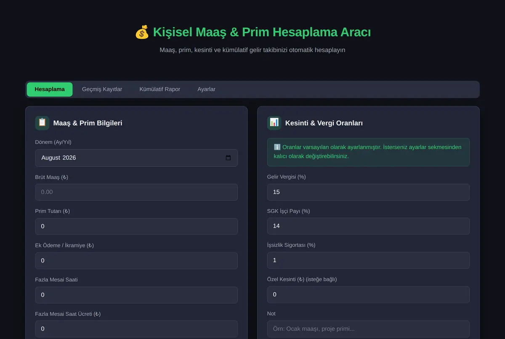Viewport: 505px width, 339px height.
Task: Click the Ek Ödeme / İkramiye (₺) label
Action: tap(64, 245)
